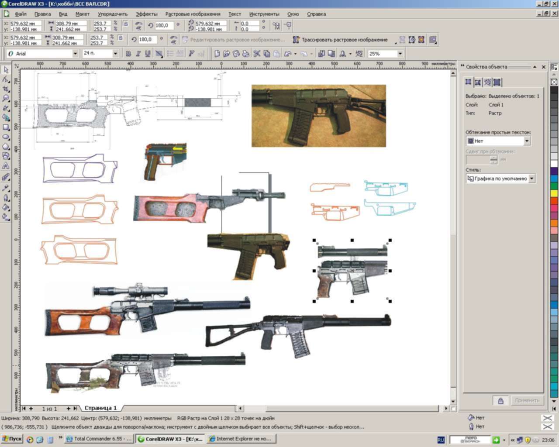
Task: Pick the black swatch in palette
Action: [x=554, y=90]
